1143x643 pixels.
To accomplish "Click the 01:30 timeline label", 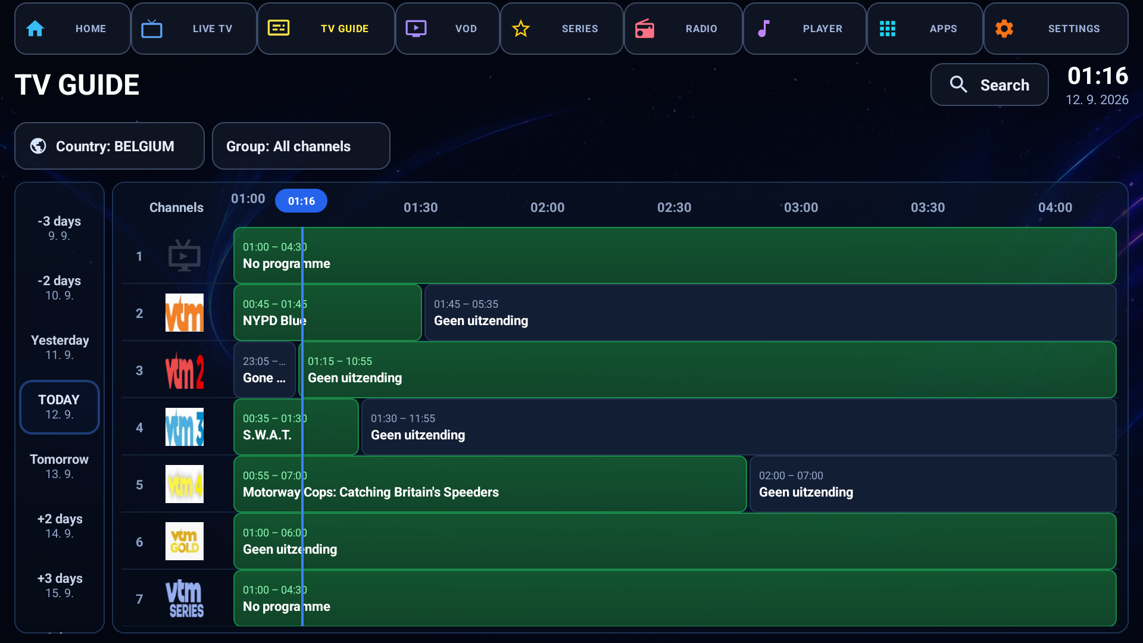I will [421, 207].
